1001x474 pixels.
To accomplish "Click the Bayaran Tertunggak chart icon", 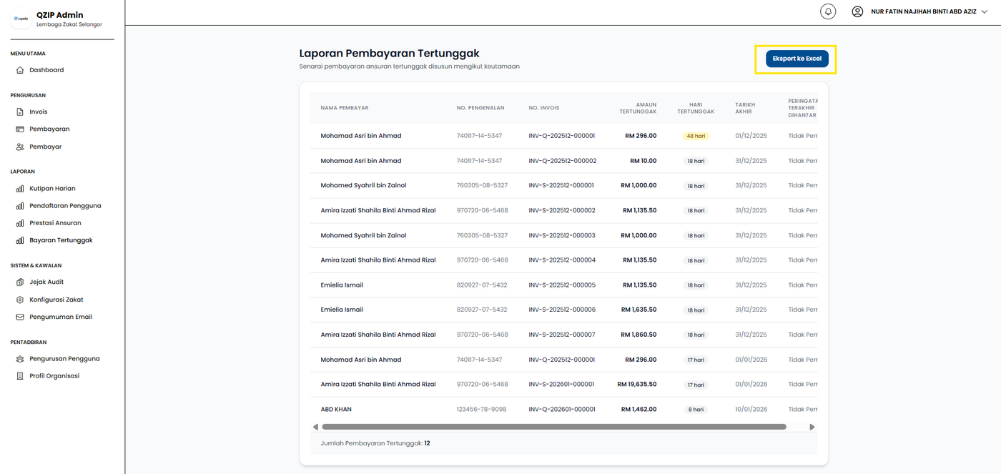I will pos(20,240).
